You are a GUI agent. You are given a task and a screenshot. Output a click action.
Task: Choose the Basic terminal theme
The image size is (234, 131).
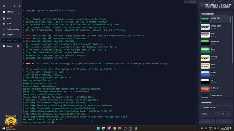pyautogui.click(x=215, y=35)
